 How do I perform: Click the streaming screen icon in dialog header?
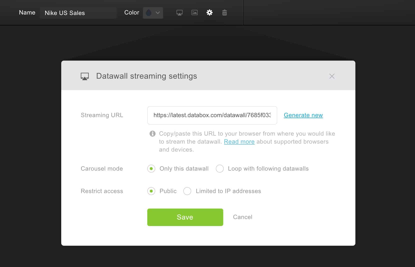85,76
